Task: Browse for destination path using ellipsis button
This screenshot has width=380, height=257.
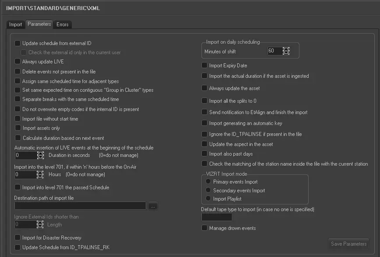Action: (x=152, y=206)
